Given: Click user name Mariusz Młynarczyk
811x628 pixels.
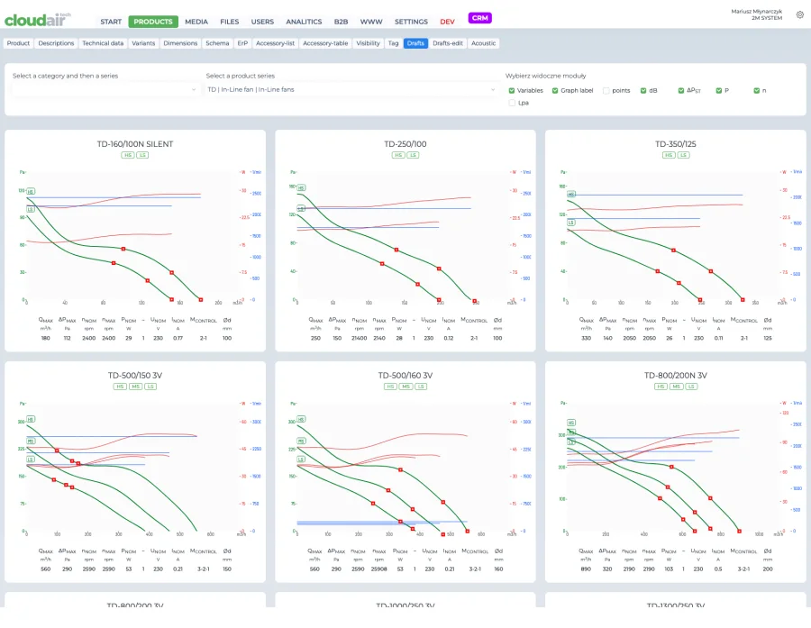Looking at the screenshot, I should pyautogui.click(x=756, y=12).
